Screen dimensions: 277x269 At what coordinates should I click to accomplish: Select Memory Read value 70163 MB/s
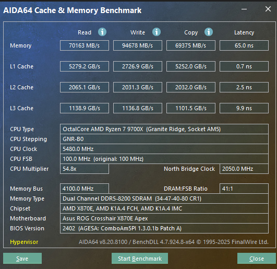pos(85,45)
